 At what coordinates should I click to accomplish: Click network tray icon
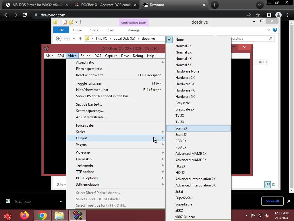[x=260, y=216]
